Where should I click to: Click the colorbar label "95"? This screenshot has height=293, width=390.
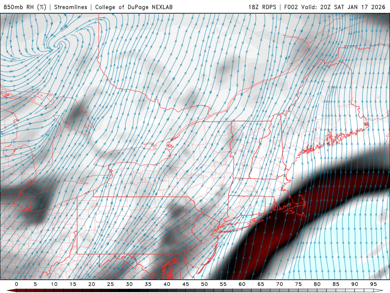(373, 284)
